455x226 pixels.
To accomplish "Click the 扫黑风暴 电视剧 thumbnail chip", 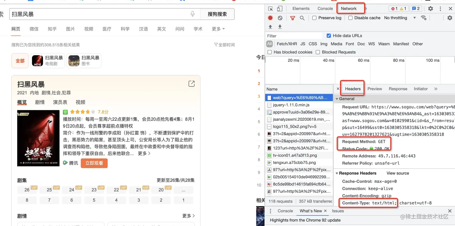I will (48, 61).
